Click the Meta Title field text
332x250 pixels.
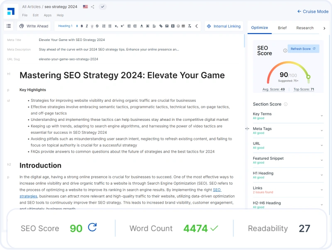tap(71, 40)
